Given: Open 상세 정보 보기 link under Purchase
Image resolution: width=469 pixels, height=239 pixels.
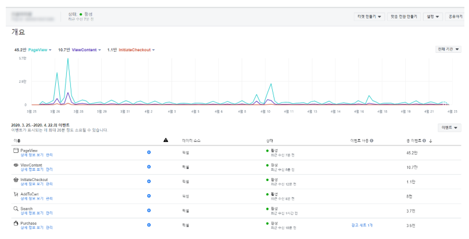Looking at the screenshot, I should point(32,228).
